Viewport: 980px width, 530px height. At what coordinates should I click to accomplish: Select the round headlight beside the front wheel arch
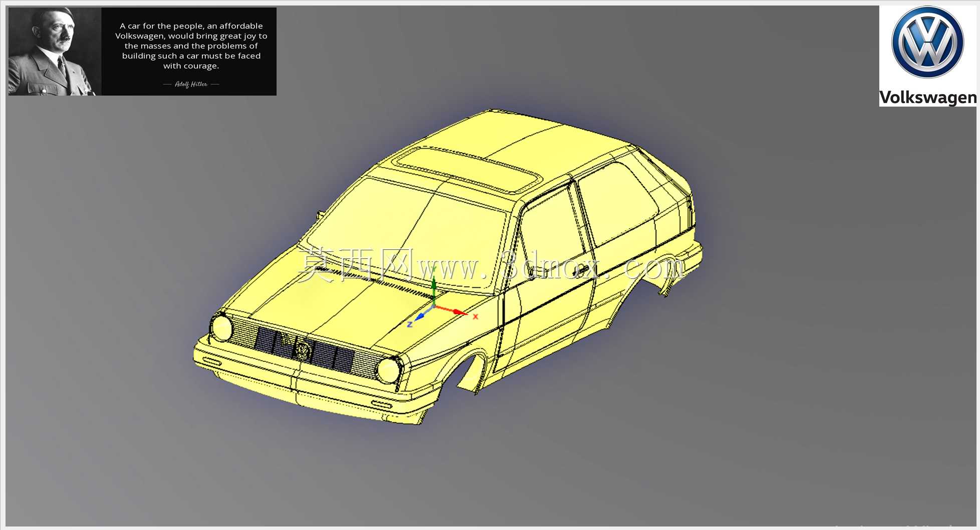(x=389, y=370)
